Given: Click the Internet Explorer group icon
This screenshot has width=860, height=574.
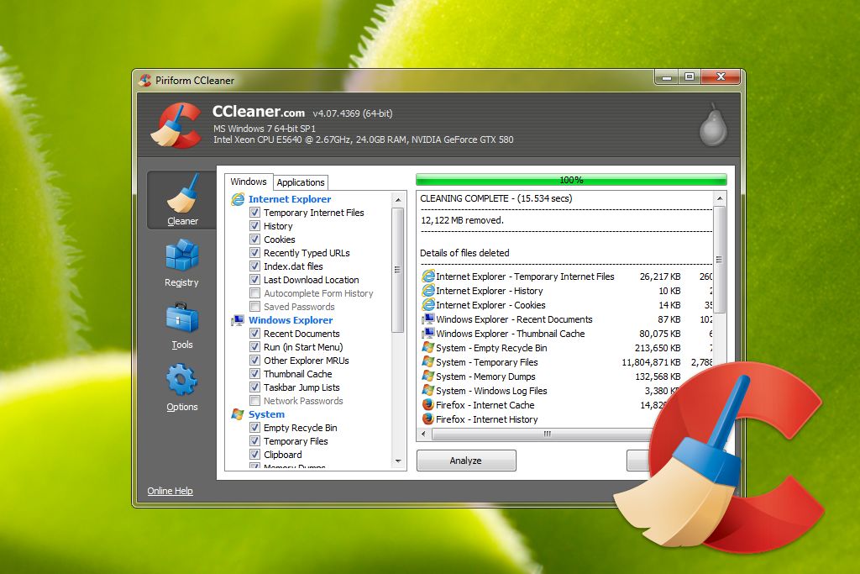Looking at the screenshot, I should [x=238, y=199].
